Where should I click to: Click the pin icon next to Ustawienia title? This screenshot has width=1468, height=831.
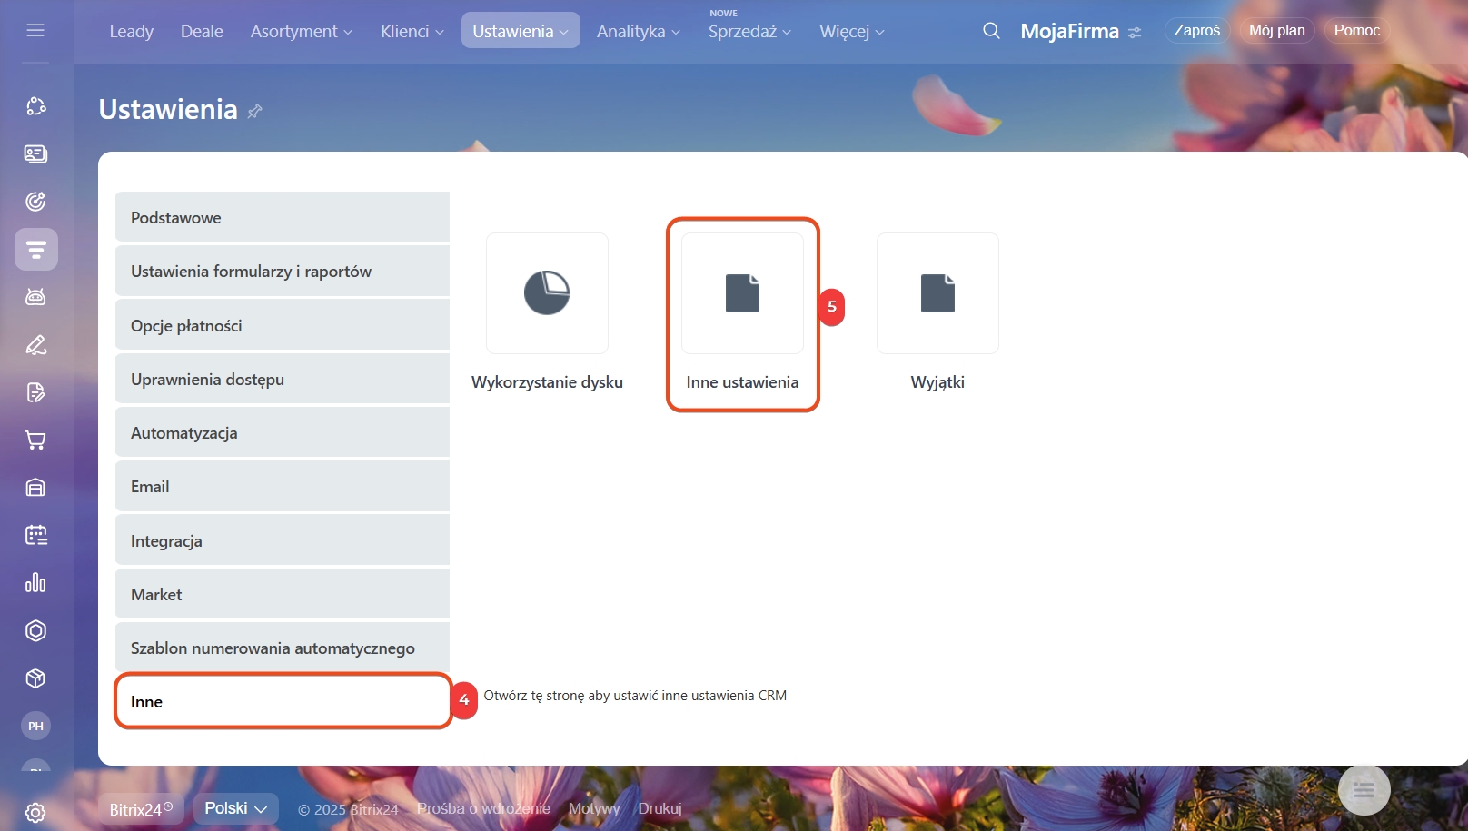(255, 111)
